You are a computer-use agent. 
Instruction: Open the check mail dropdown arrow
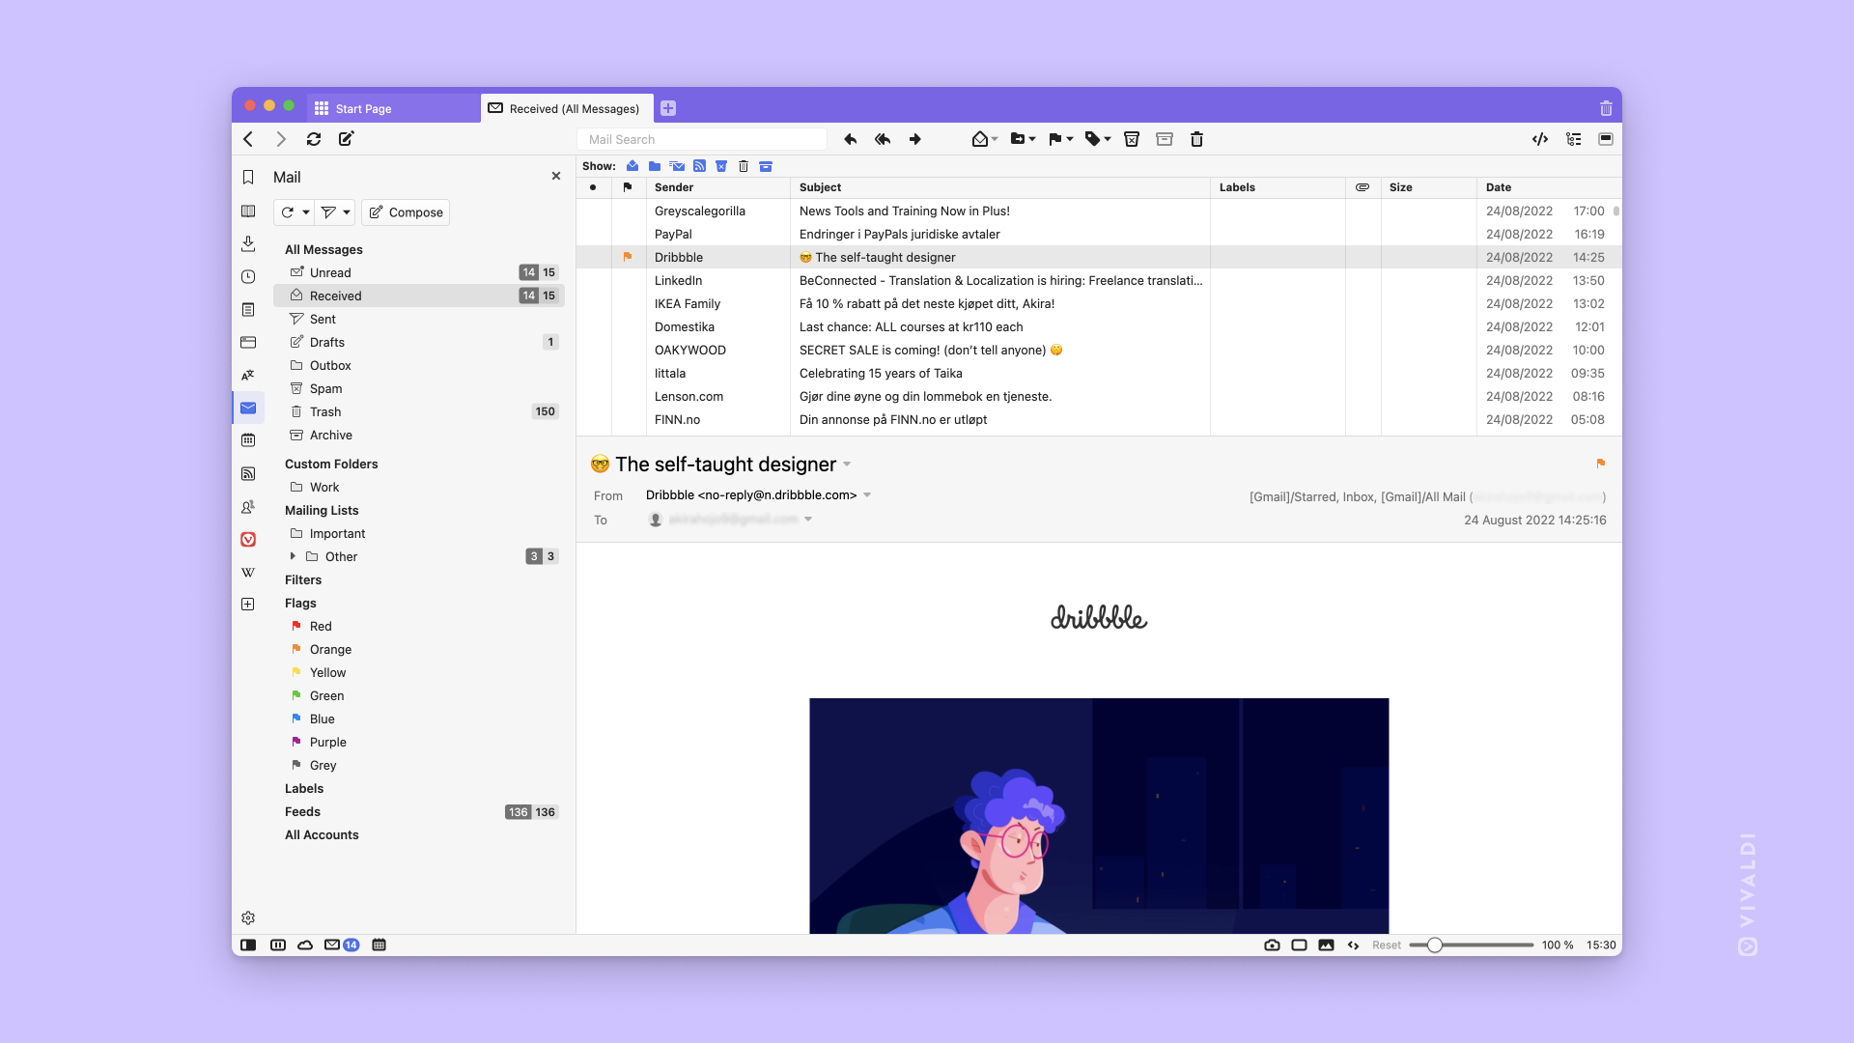(x=306, y=212)
